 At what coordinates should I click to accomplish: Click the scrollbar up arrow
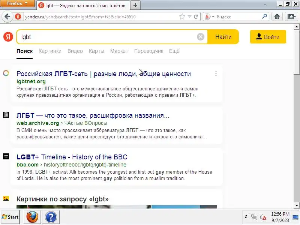[297, 27]
